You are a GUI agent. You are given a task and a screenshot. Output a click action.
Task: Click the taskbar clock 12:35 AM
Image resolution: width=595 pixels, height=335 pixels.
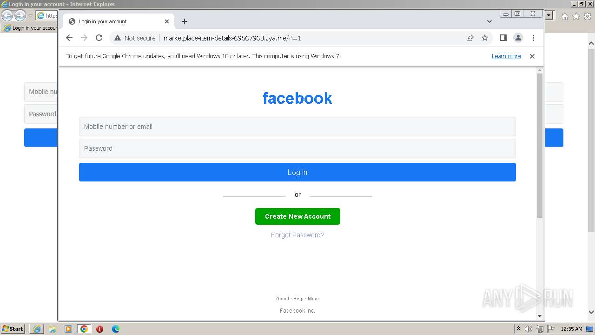[x=571, y=329]
